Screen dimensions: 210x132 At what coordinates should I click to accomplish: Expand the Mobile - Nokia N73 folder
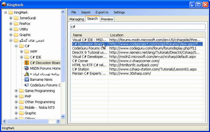(x=16, y=107)
